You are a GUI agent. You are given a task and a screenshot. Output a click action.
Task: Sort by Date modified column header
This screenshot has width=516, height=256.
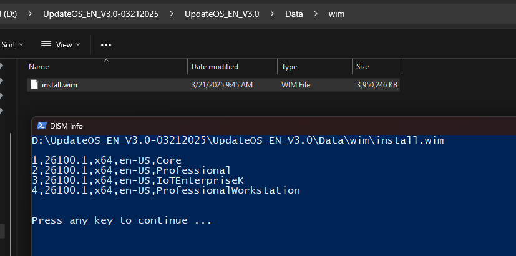(232, 67)
